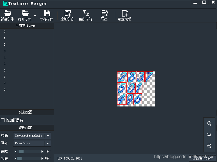This screenshot has height=162, width=217.
Task: Open 更多字符 more characters tool
Action: coord(86,13)
